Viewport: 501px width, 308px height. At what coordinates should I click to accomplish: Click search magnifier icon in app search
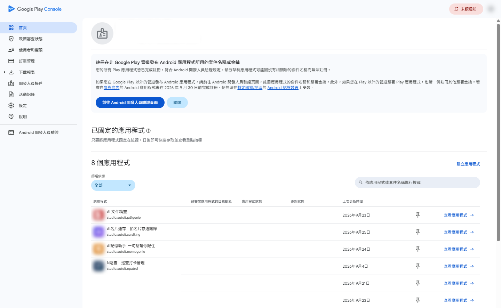pos(360,183)
